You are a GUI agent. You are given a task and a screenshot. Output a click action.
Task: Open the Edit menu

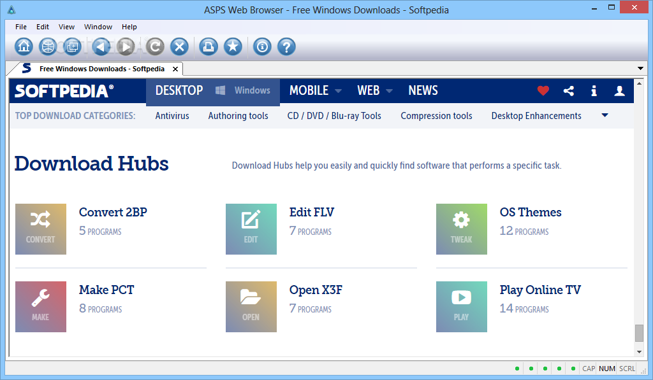[43, 27]
